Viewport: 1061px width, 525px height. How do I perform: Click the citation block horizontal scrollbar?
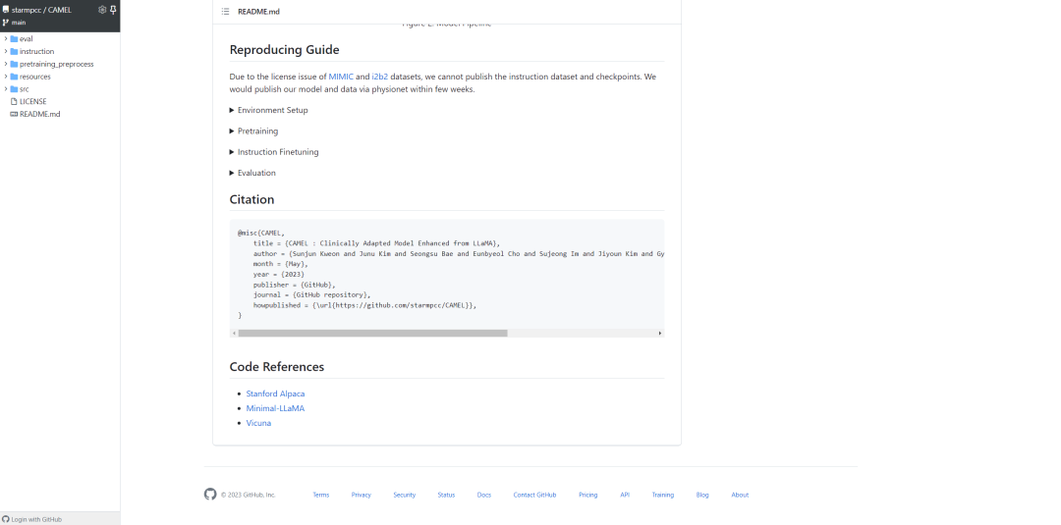click(372, 333)
